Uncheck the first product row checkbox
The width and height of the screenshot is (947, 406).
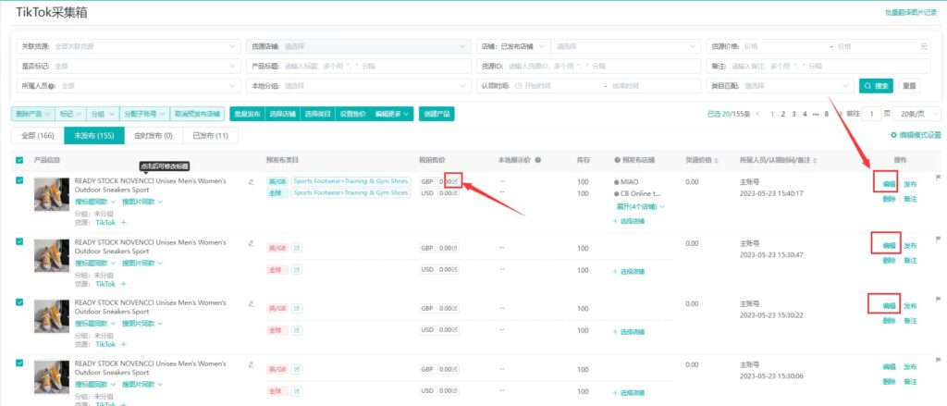[x=20, y=180]
